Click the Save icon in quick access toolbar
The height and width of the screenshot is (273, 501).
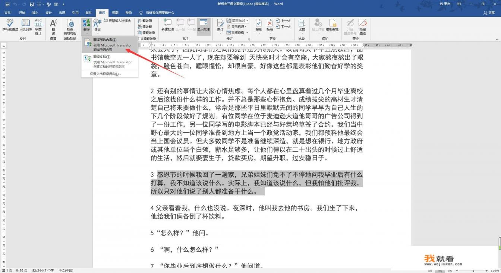point(7,4)
